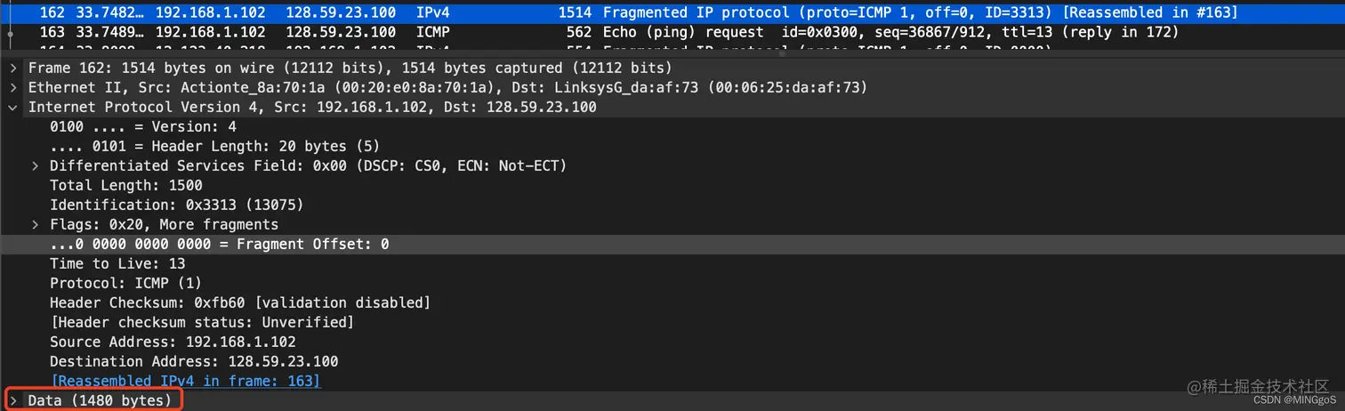Select the Time to Live: 13 field

[117, 263]
